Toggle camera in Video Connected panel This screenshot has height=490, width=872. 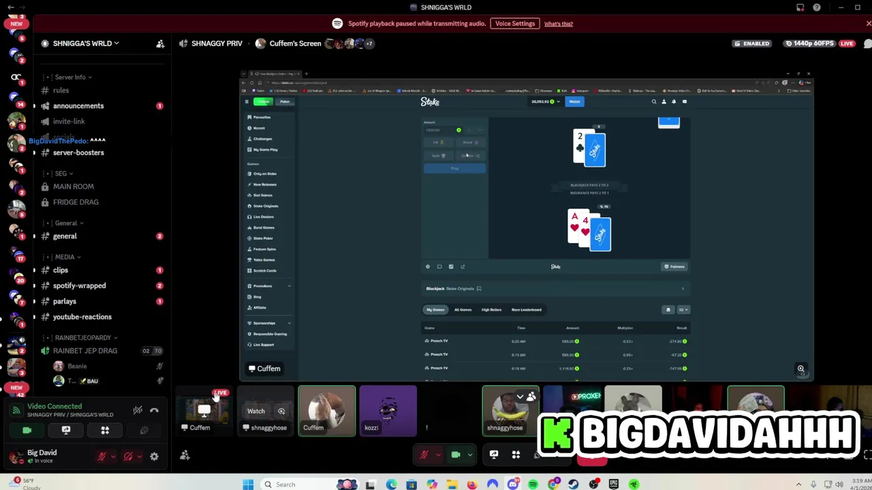pyautogui.click(x=27, y=431)
